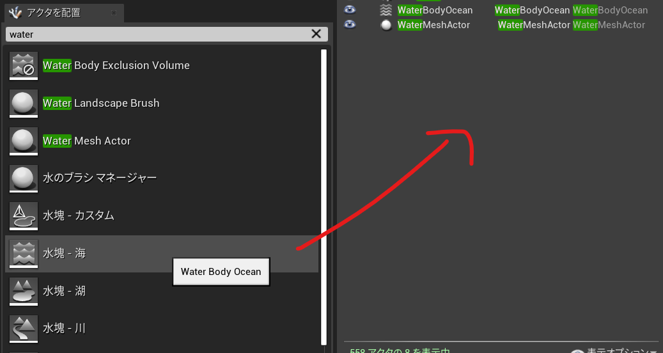This screenshot has height=353, width=663.
Task: Close the アクタを配置 tab
Action: click(114, 13)
